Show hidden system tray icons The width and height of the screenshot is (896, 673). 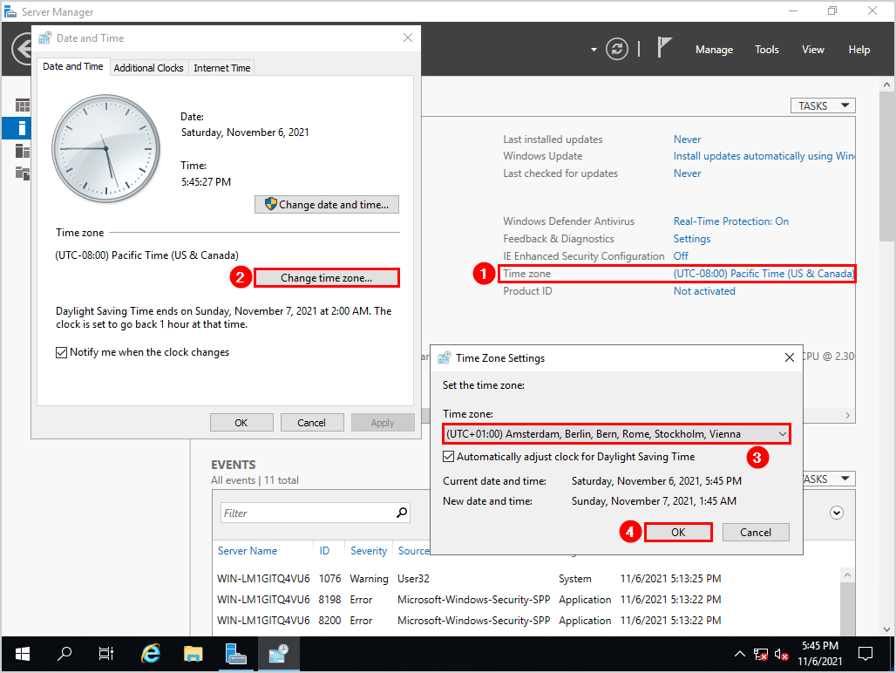739,654
